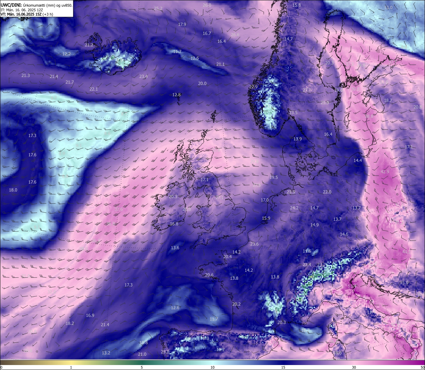Click the 13.2 value label
The height and width of the screenshot is (370, 425).
(106, 353)
